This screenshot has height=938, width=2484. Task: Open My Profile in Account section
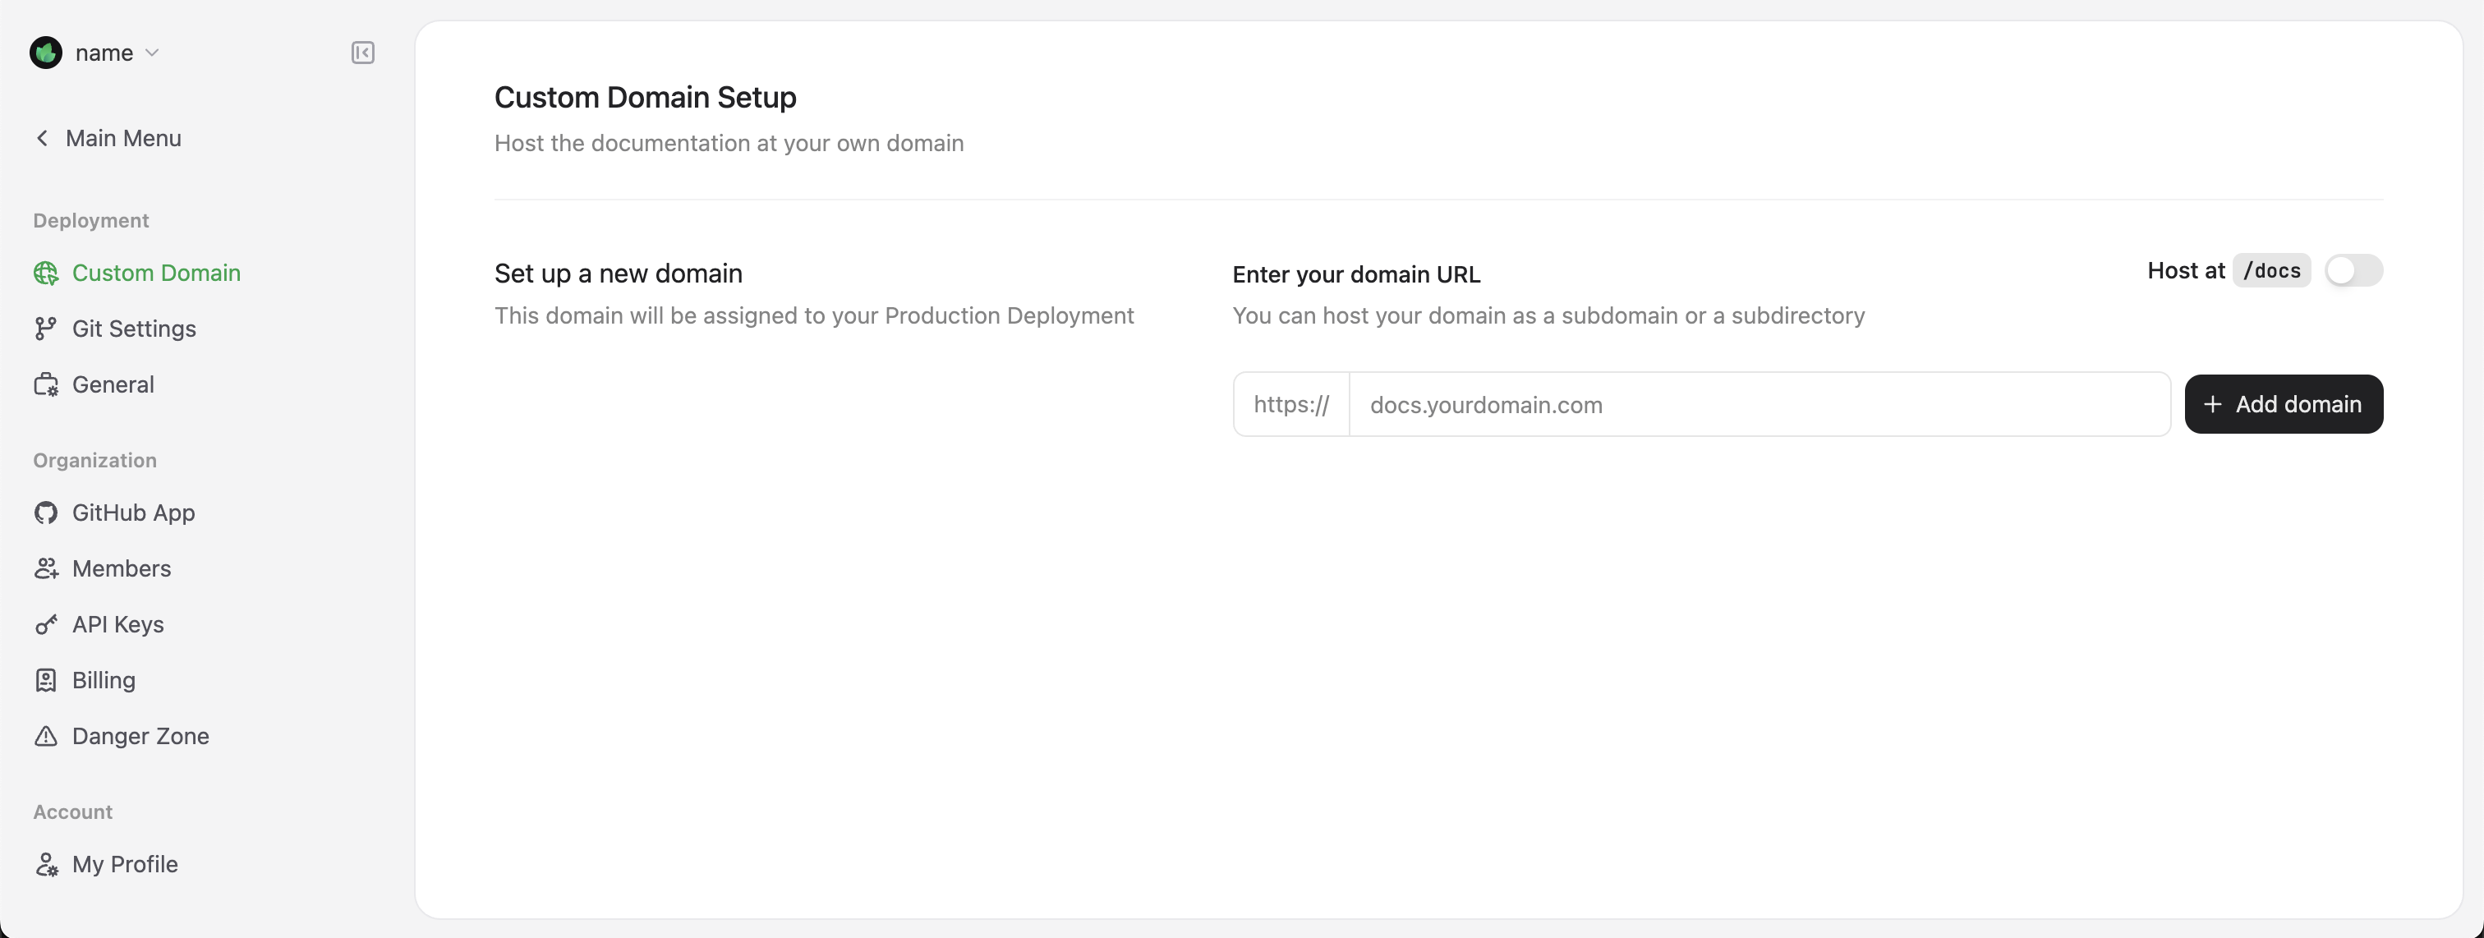point(124,865)
